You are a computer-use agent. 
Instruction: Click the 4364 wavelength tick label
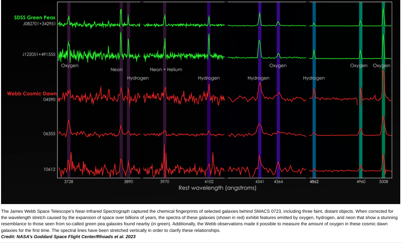click(x=278, y=182)
